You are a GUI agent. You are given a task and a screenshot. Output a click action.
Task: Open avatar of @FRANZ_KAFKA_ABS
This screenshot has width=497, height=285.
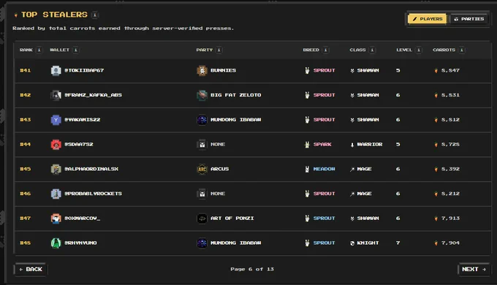pyautogui.click(x=56, y=95)
